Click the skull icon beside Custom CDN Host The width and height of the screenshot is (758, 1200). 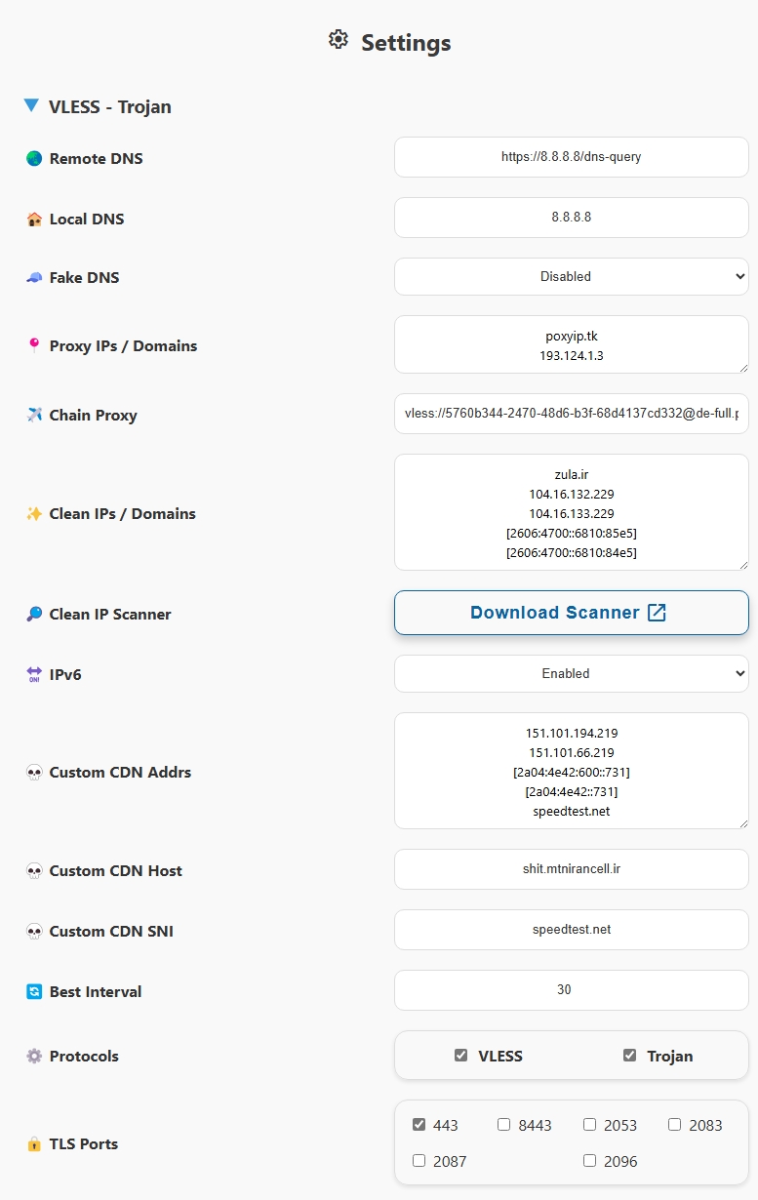[x=34, y=870]
